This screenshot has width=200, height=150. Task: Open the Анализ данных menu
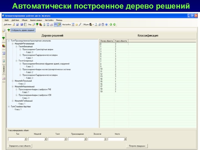36,20
